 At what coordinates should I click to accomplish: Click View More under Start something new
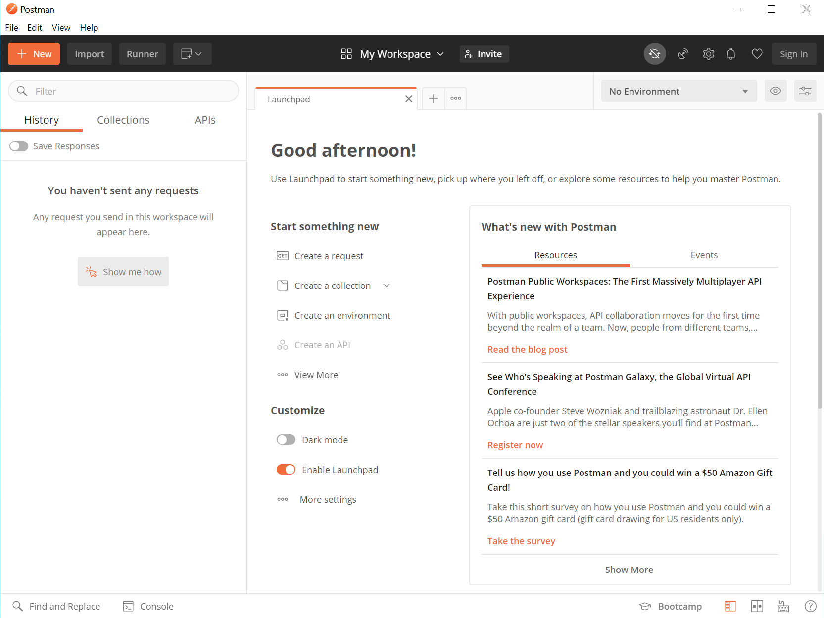316,375
